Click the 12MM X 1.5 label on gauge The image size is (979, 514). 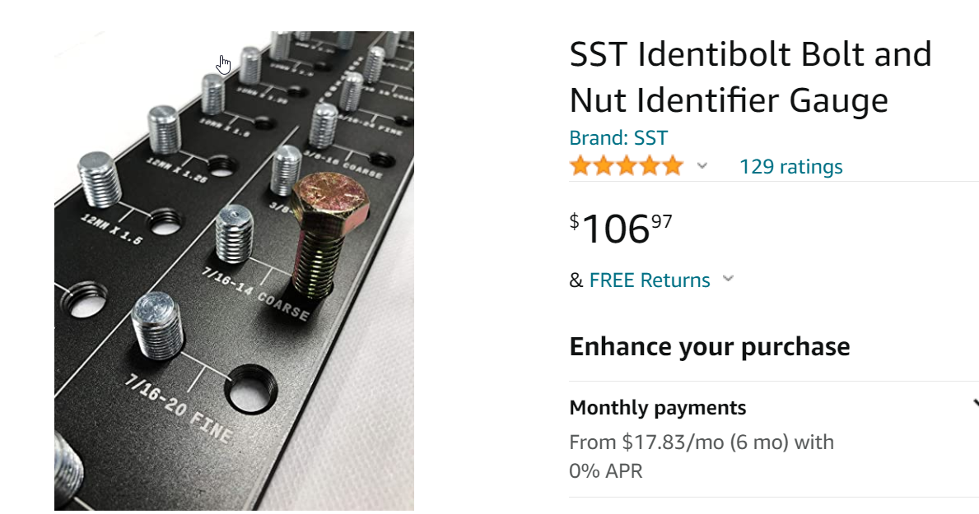111,229
